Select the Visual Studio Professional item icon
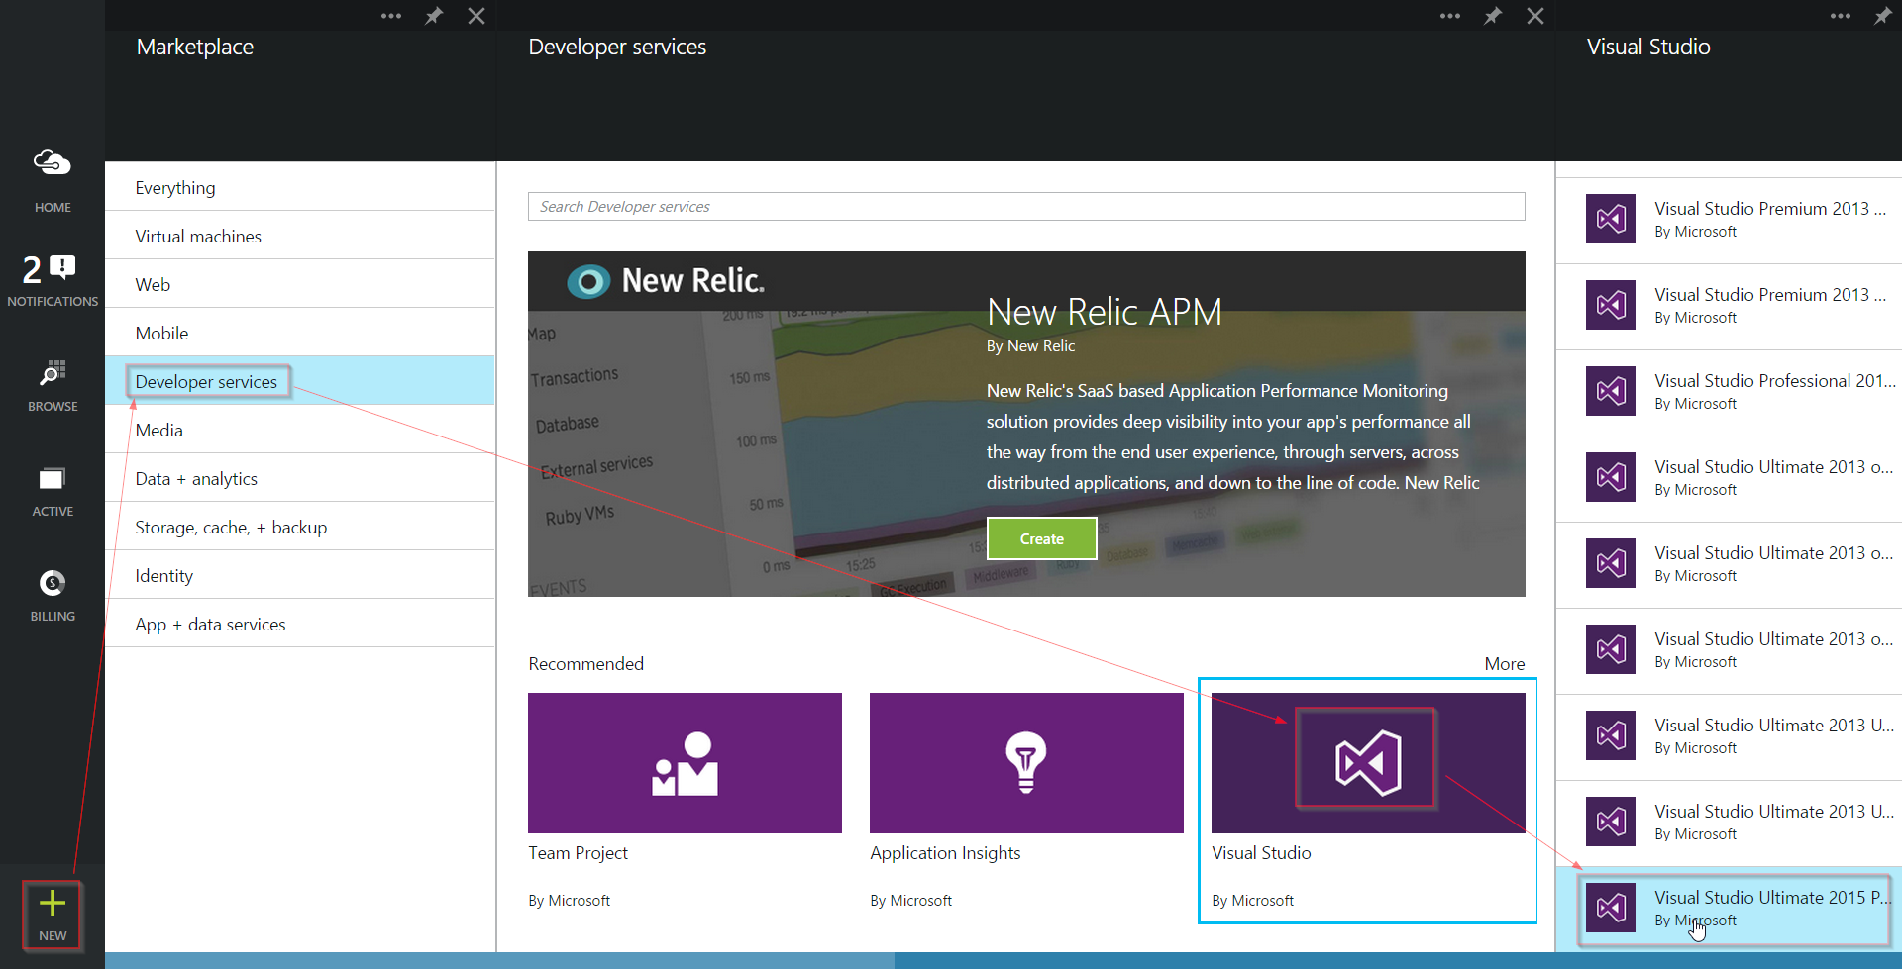Screen dimensions: 1902x969 tap(1611, 391)
